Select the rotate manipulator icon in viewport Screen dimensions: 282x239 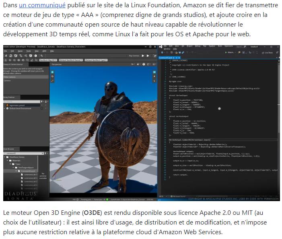[52, 77]
